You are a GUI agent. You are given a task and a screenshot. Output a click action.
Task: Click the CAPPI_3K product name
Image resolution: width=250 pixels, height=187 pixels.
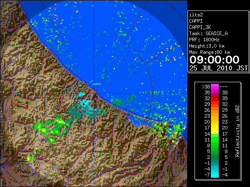click(x=200, y=27)
